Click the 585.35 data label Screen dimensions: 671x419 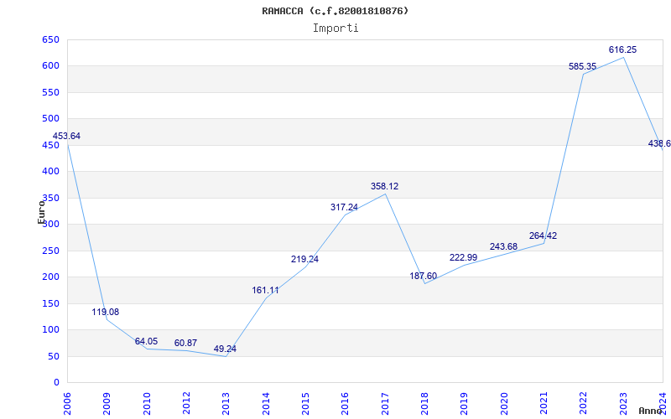tap(582, 67)
